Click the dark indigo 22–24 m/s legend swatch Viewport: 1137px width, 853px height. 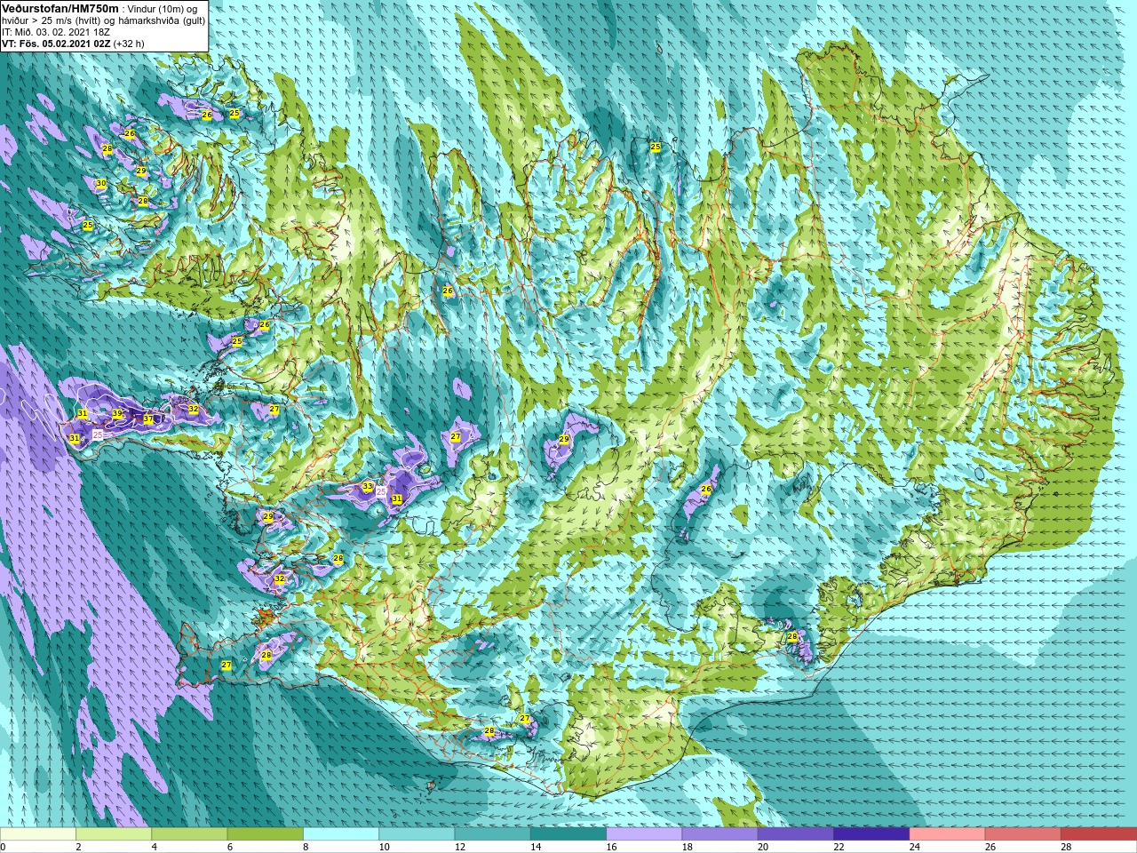click(x=871, y=834)
